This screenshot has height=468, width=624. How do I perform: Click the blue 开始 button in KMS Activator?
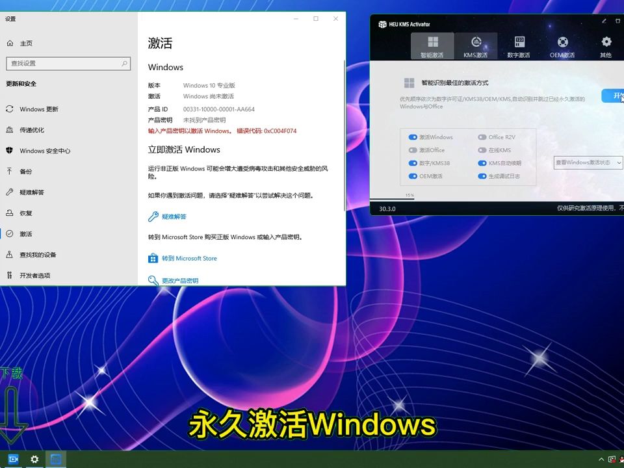(x=613, y=96)
